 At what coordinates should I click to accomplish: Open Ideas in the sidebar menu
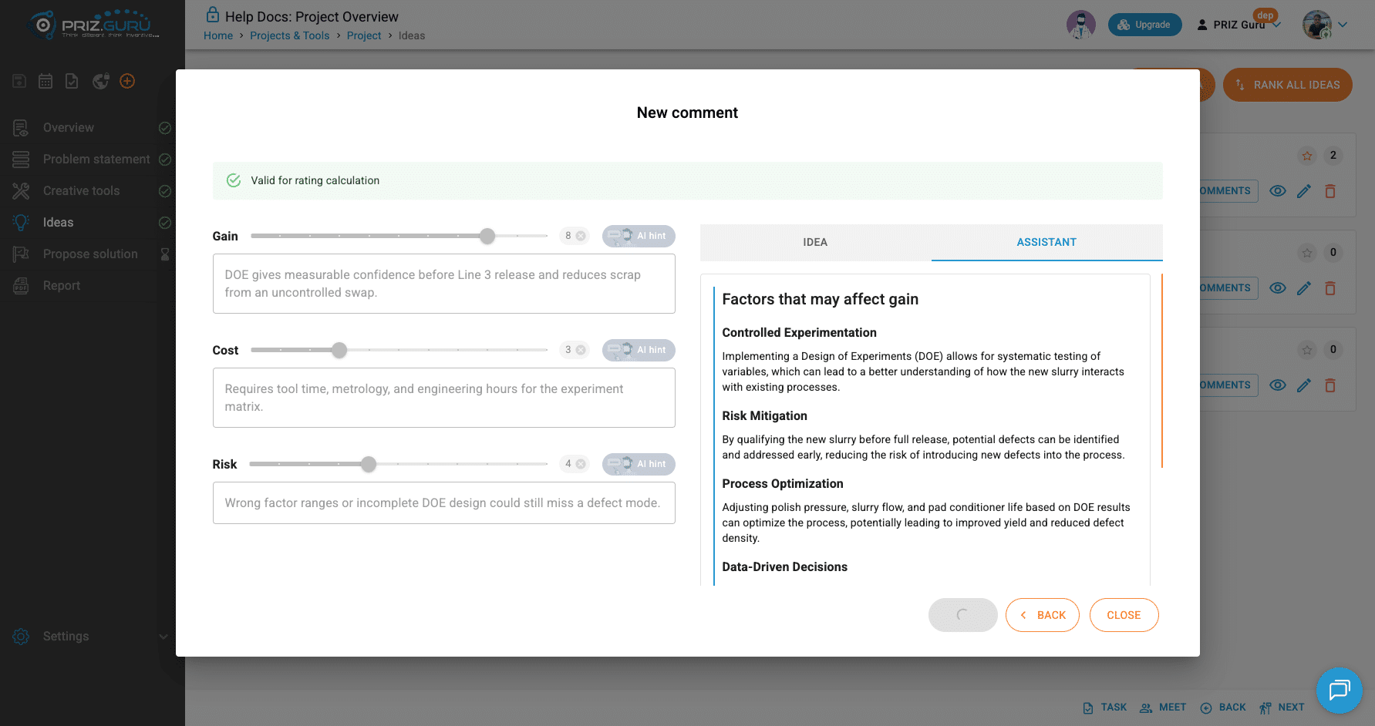tap(58, 223)
